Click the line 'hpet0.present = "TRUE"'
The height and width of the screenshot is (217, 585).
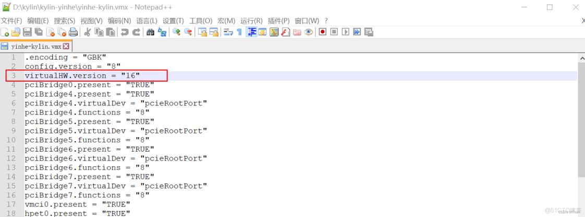[77, 214]
